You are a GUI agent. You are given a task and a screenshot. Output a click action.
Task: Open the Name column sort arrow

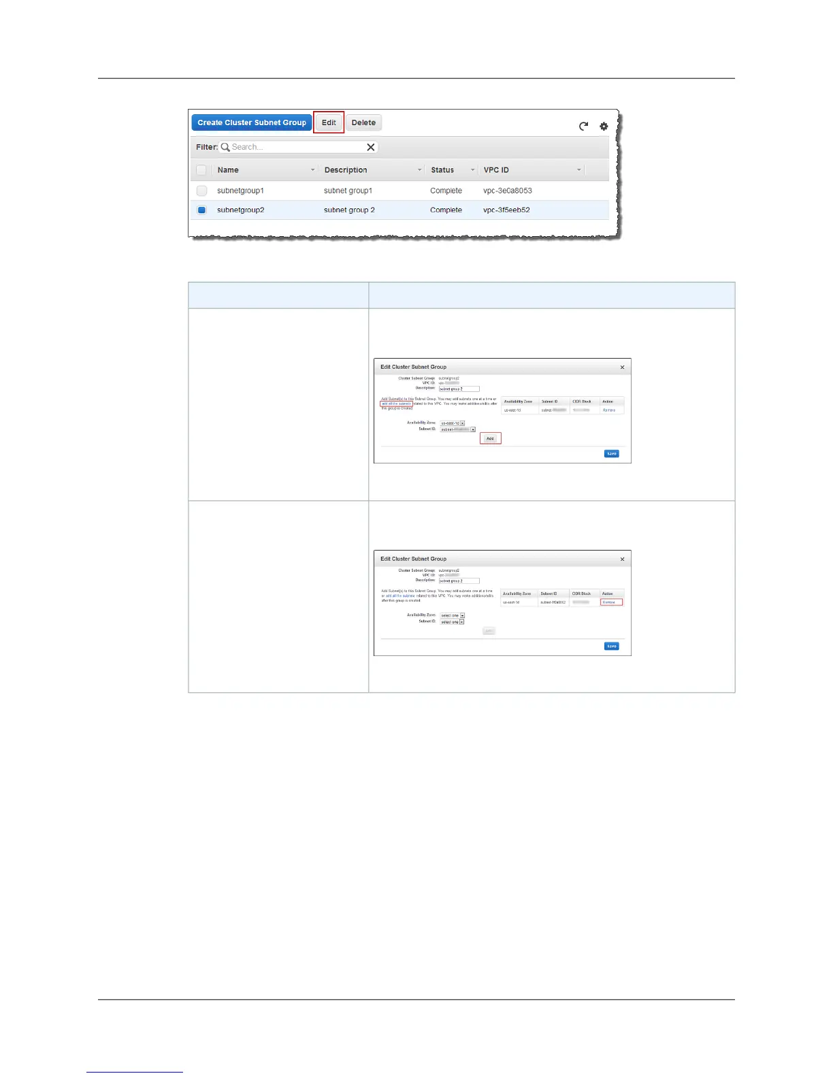(313, 170)
